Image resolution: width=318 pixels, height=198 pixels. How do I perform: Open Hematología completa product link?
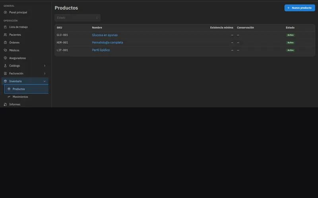(107, 42)
